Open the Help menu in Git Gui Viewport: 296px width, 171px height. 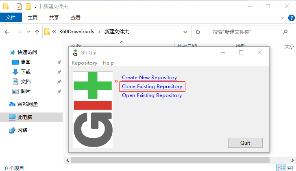(108, 63)
